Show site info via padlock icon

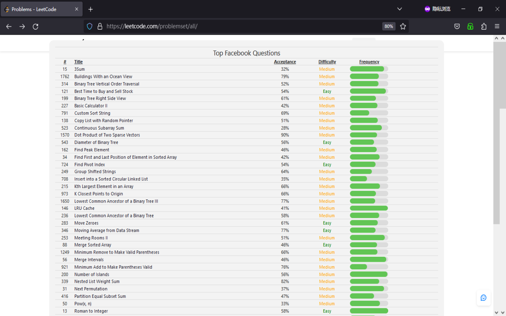[100, 26]
